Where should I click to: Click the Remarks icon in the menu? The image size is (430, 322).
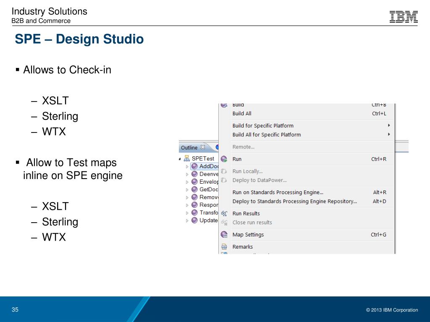(x=224, y=247)
